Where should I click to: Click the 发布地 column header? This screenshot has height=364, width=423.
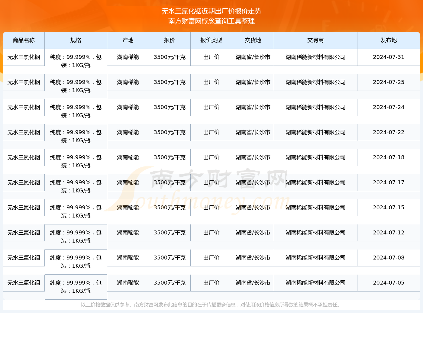[389, 40]
